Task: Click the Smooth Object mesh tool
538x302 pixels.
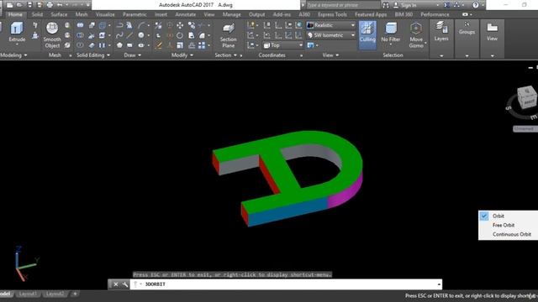Action: pos(52,35)
